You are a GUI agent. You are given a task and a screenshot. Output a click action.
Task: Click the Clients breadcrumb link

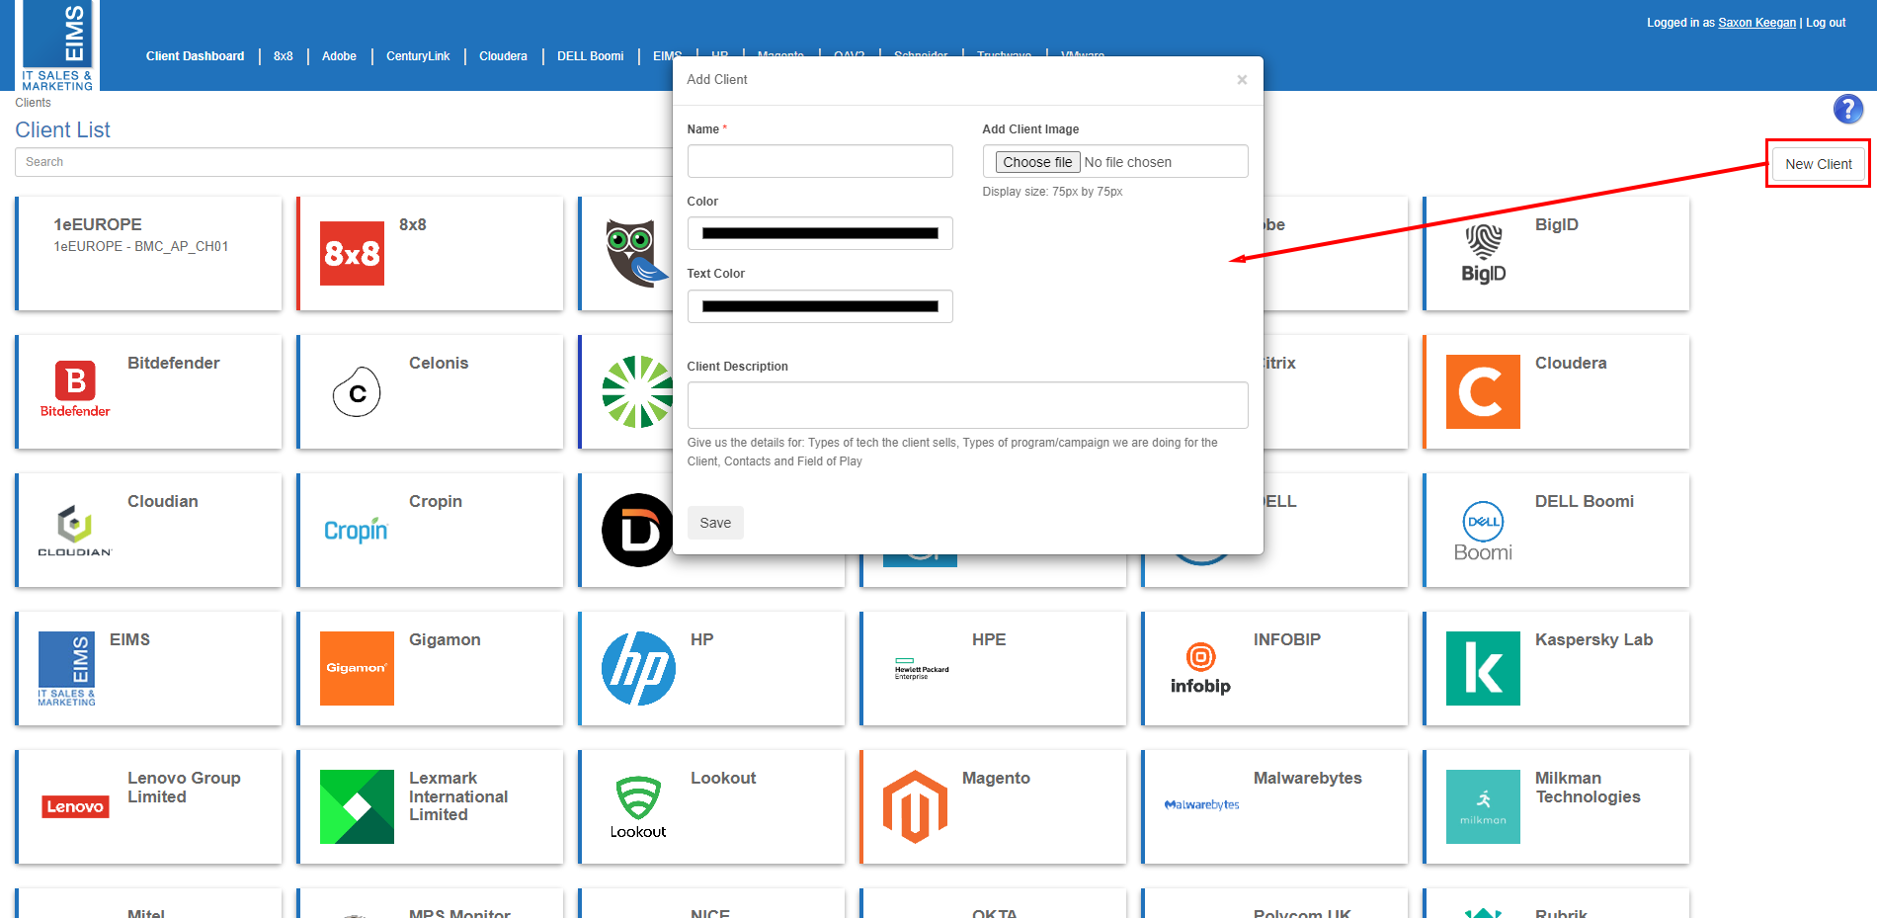pos(33,103)
